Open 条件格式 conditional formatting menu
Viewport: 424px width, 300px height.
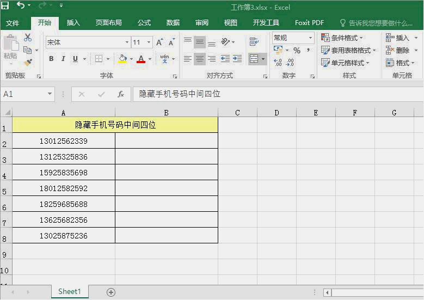(342, 38)
